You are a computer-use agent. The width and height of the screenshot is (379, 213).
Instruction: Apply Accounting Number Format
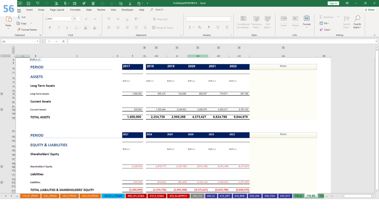point(190,27)
